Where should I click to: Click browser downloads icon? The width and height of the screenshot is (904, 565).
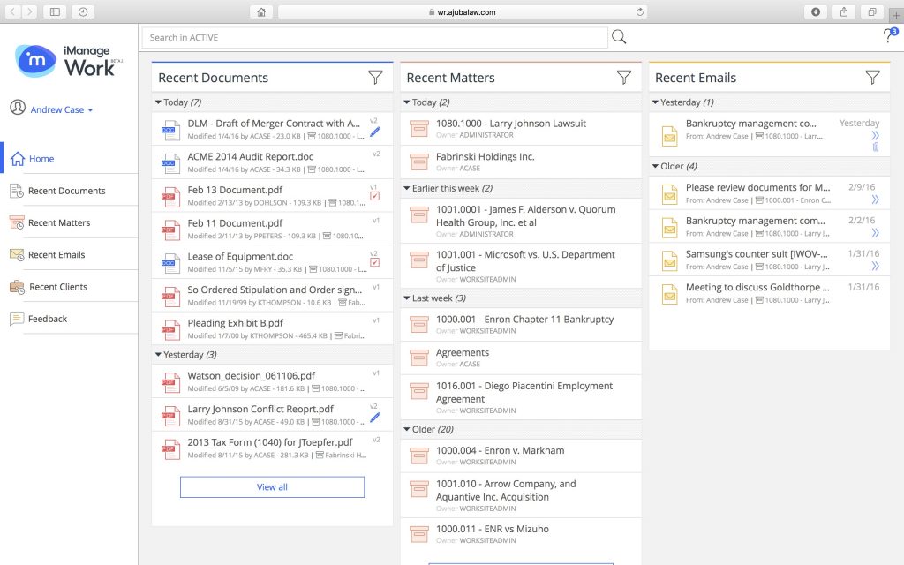[x=815, y=11]
